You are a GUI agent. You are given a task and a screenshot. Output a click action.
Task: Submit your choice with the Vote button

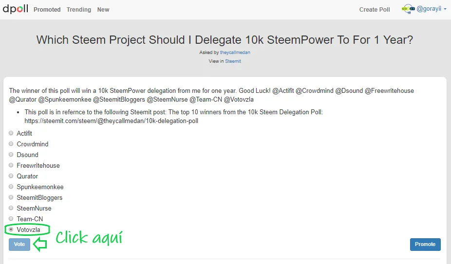click(19, 244)
